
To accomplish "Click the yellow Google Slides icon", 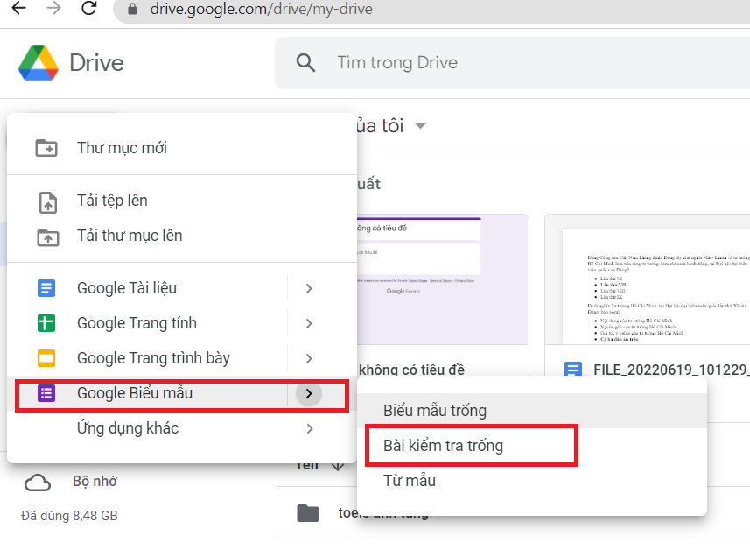I will (x=46, y=358).
